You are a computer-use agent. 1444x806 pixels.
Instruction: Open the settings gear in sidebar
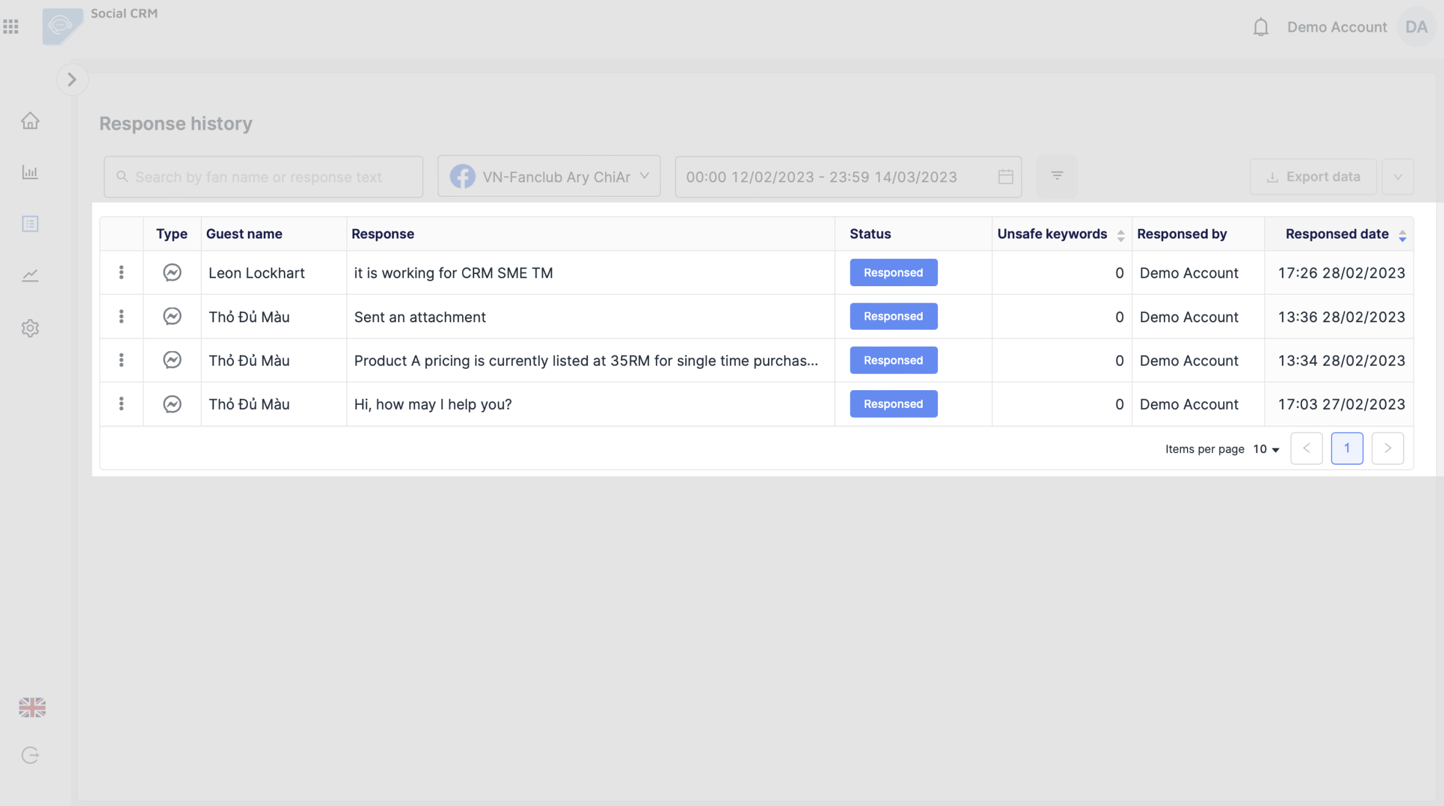pyautogui.click(x=30, y=328)
